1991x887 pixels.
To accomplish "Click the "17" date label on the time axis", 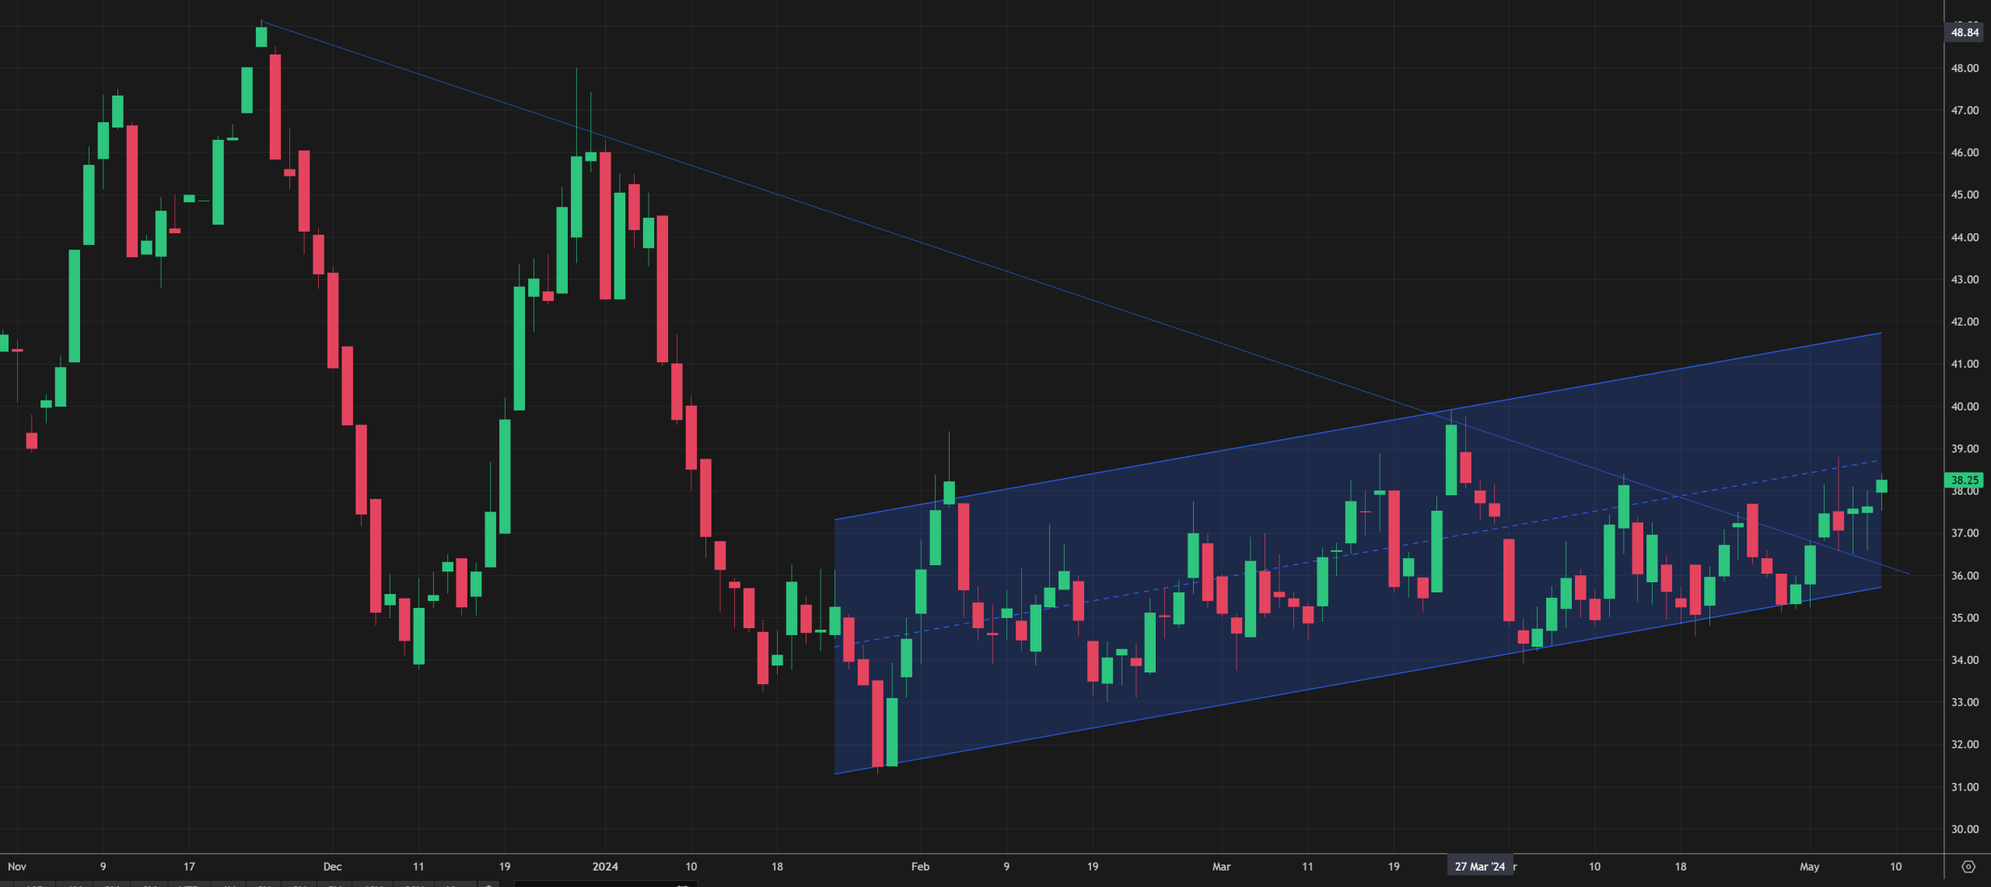I will (189, 867).
